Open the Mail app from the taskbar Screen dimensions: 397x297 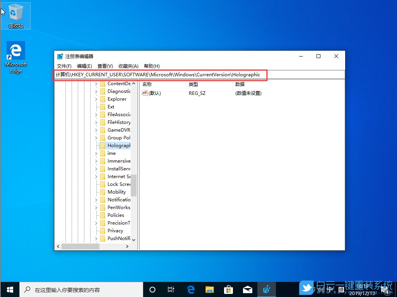pyautogui.click(x=248, y=289)
